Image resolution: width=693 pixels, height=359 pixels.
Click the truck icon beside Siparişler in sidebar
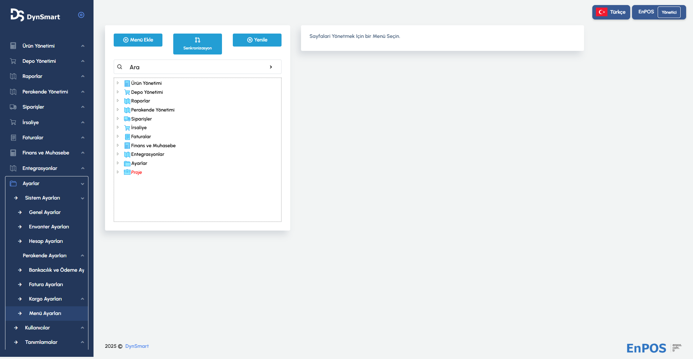click(x=13, y=107)
